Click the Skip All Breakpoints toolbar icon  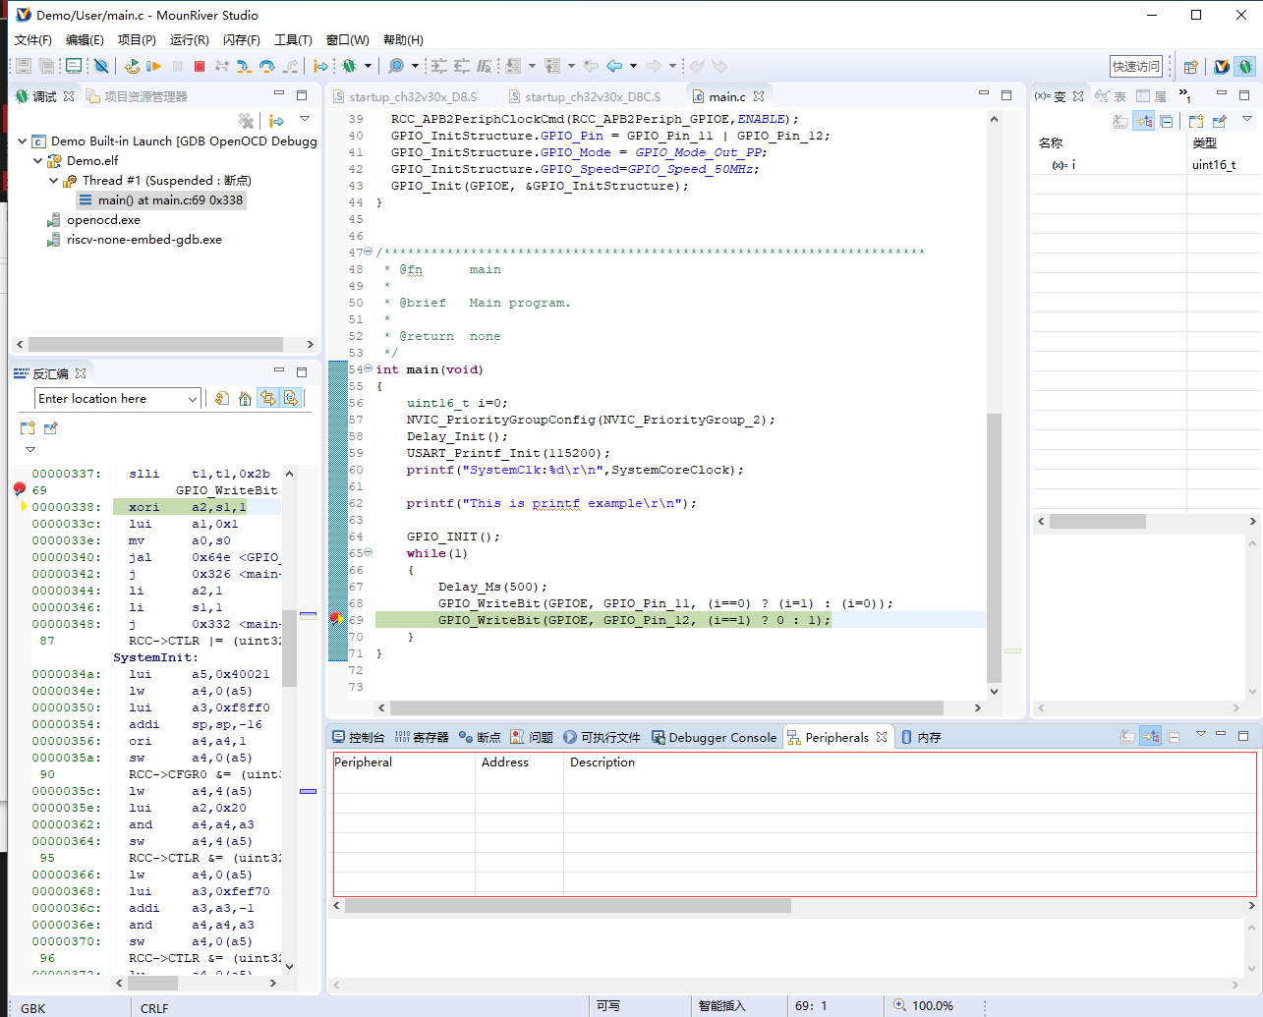click(x=100, y=66)
